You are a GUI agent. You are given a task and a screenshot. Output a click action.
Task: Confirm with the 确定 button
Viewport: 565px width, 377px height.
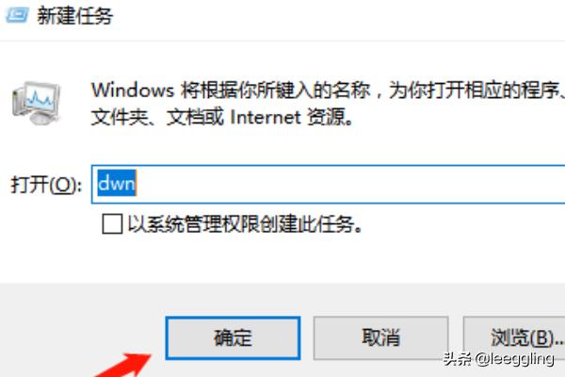click(x=233, y=338)
